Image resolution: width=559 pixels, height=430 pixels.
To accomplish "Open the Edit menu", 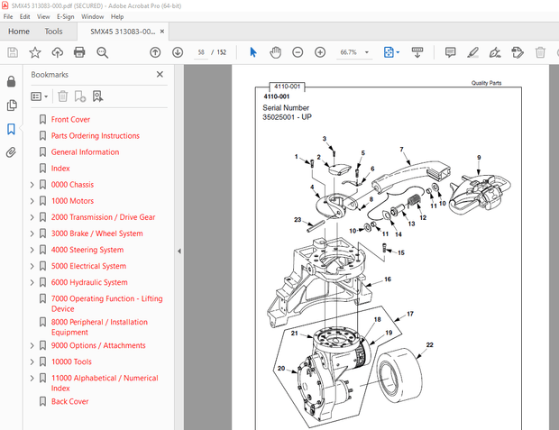I will [x=24, y=16].
